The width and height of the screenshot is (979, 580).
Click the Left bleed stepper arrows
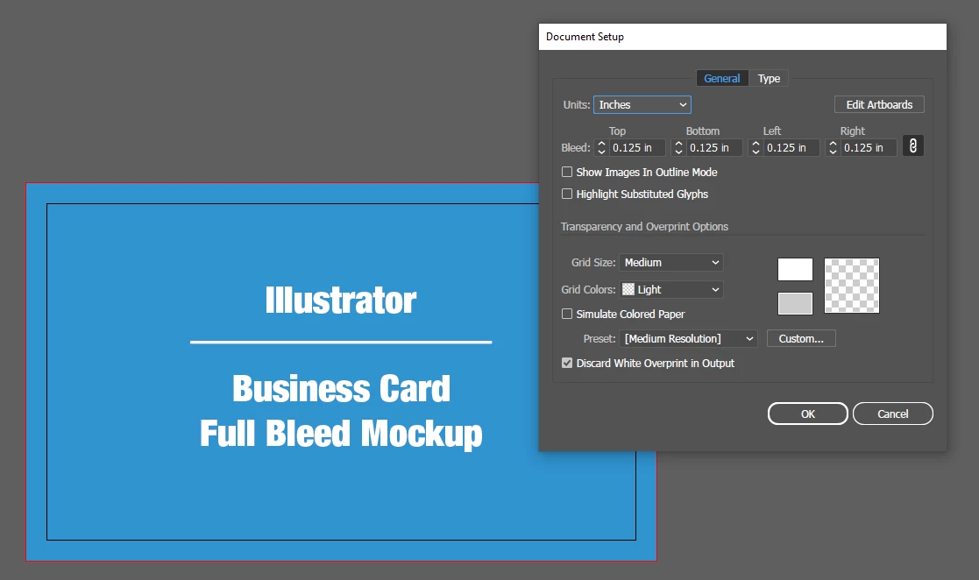pyautogui.click(x=756, y=147)
